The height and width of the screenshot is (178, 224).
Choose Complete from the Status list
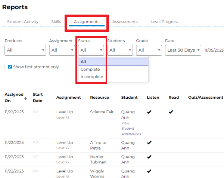coord(90,69)
